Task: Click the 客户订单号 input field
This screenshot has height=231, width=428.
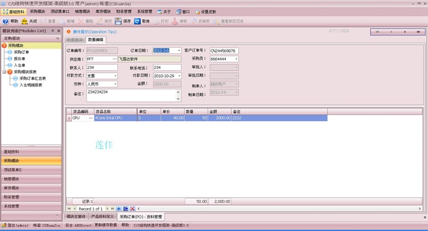Action: tap(224, 50)
